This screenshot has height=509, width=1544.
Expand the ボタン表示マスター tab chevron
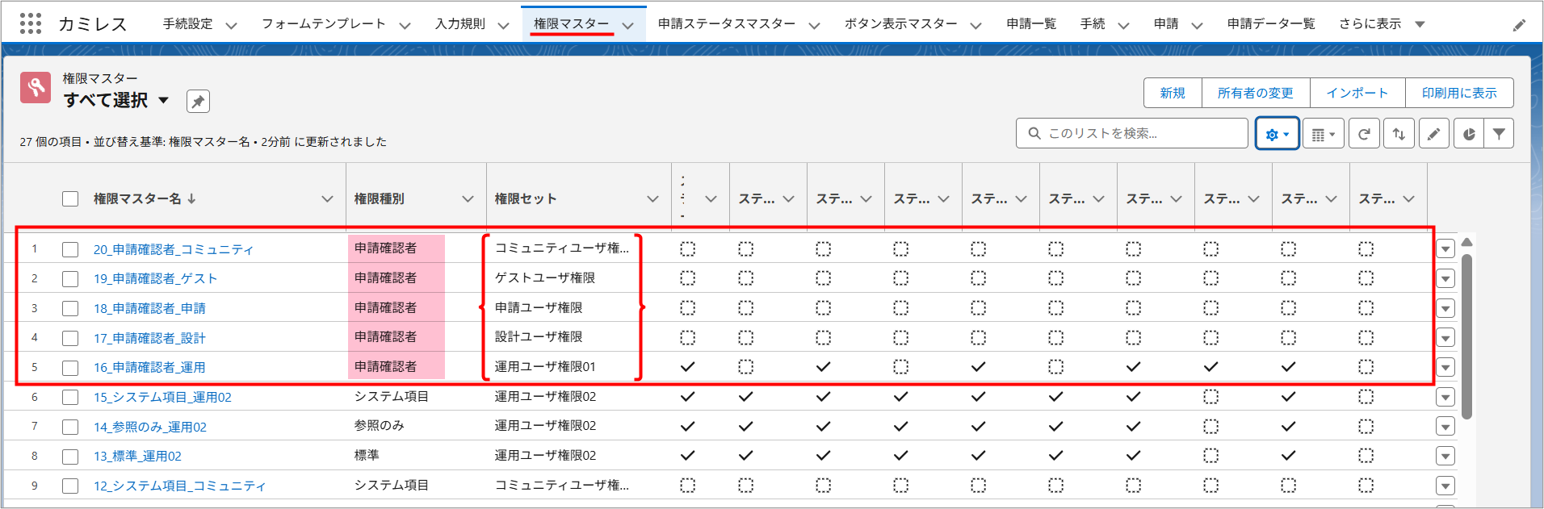point(975,25)
